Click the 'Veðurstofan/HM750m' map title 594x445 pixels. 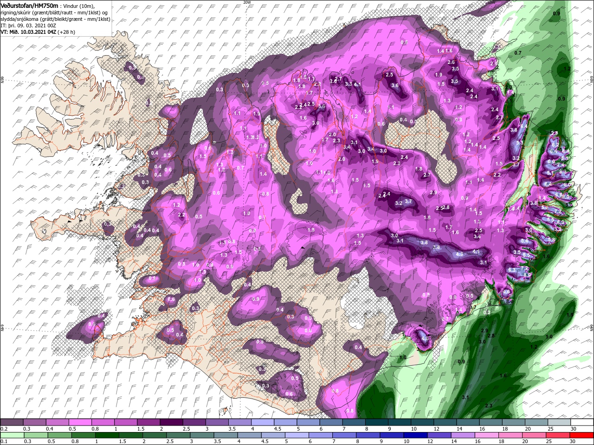(x=29, y=6)
